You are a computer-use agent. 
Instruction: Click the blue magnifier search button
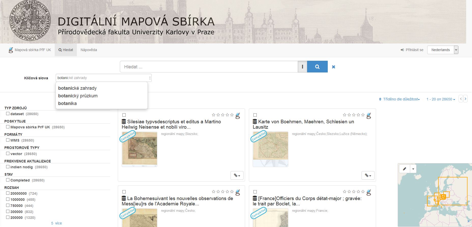click(317, 67)
